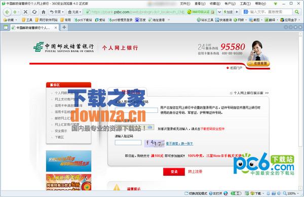Open the 帮助(H) menu
Image resolution: width=304 pixels, height=197 pixels.
pyautogui.click(x=260, y=4)
